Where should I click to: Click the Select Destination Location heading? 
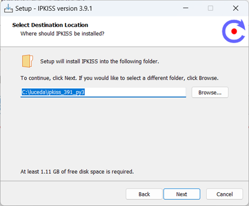pyautogui.click(x=50, y=25)
